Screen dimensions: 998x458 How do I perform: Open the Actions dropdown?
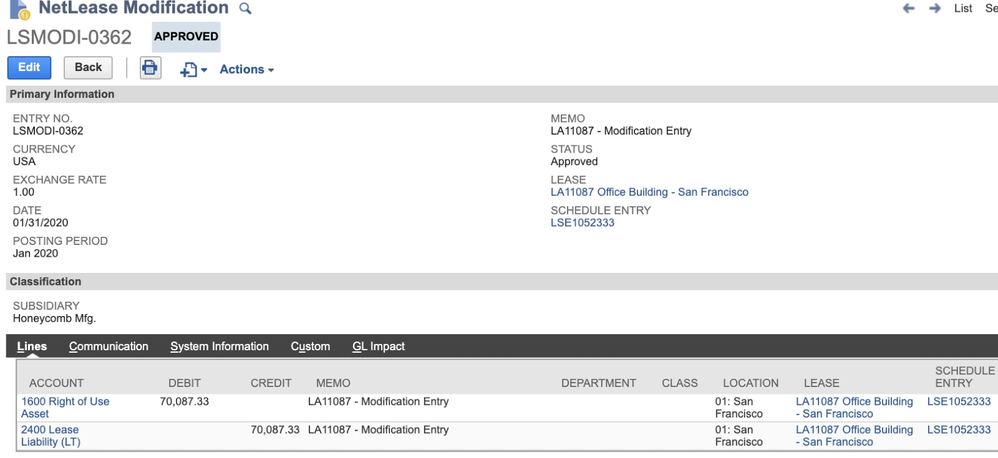click(x=245, y=69)
